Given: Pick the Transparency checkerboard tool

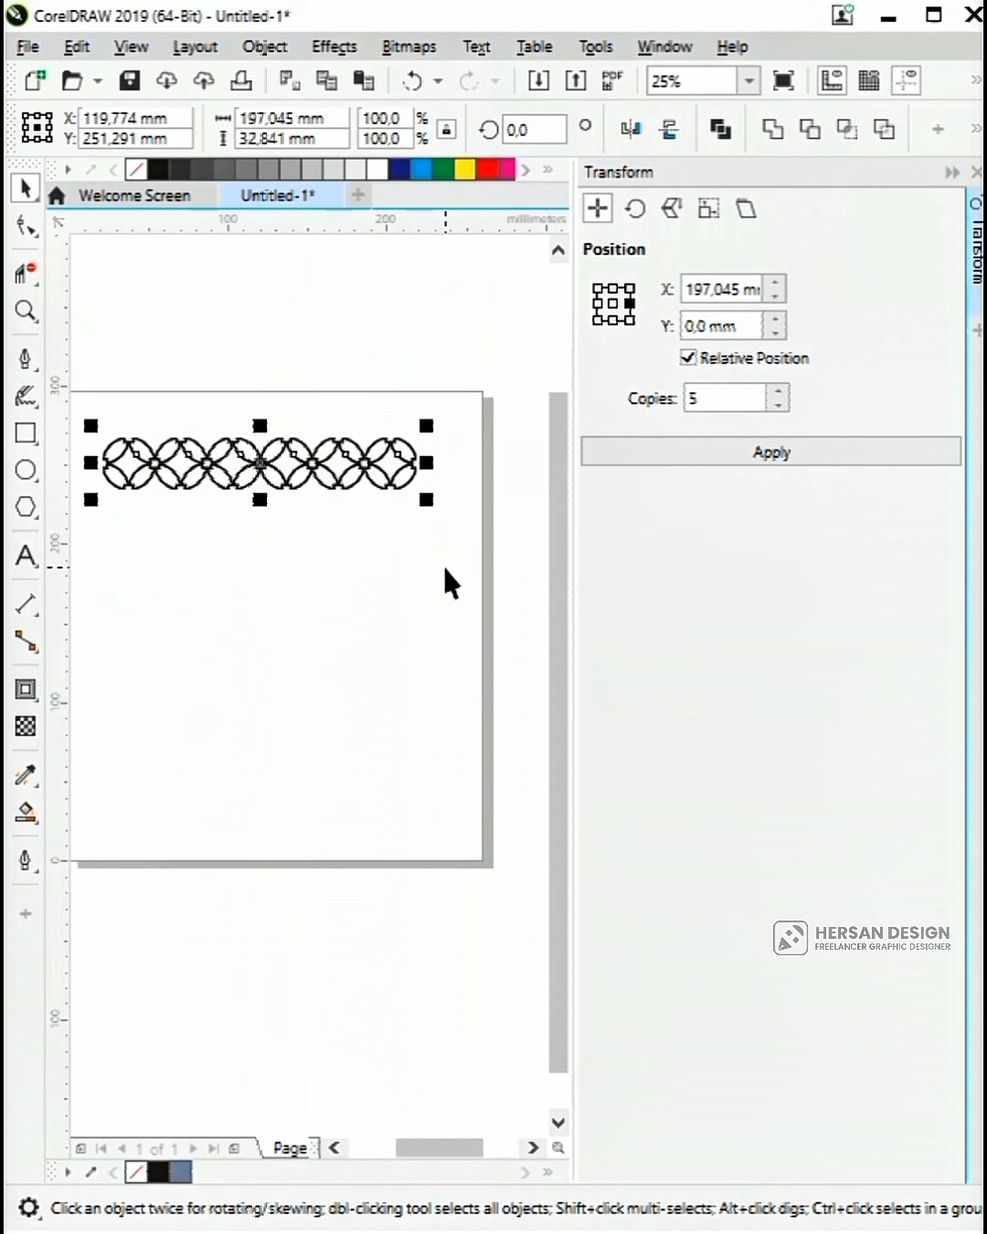Looking at the screenshot, I should pyautogui.click(x=26, y=726).
